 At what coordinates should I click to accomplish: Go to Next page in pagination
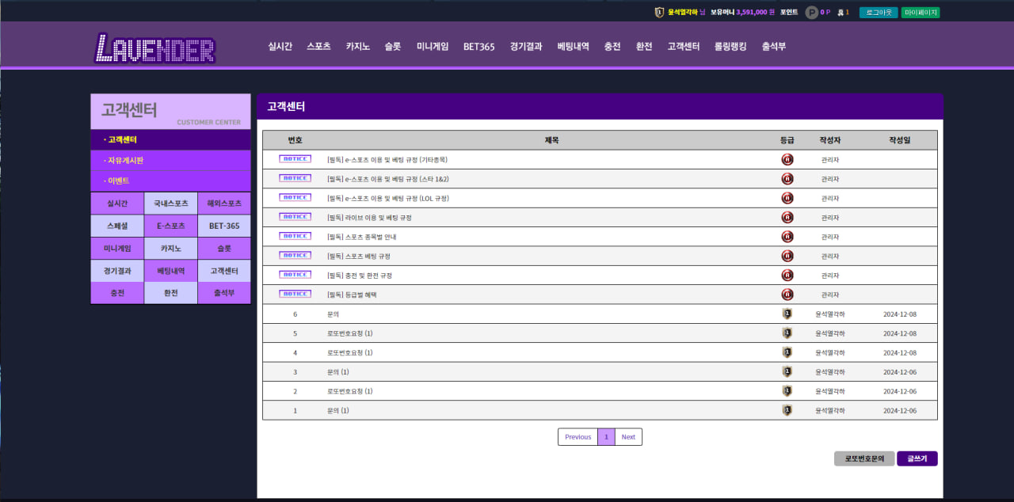[x=628, y=437]
